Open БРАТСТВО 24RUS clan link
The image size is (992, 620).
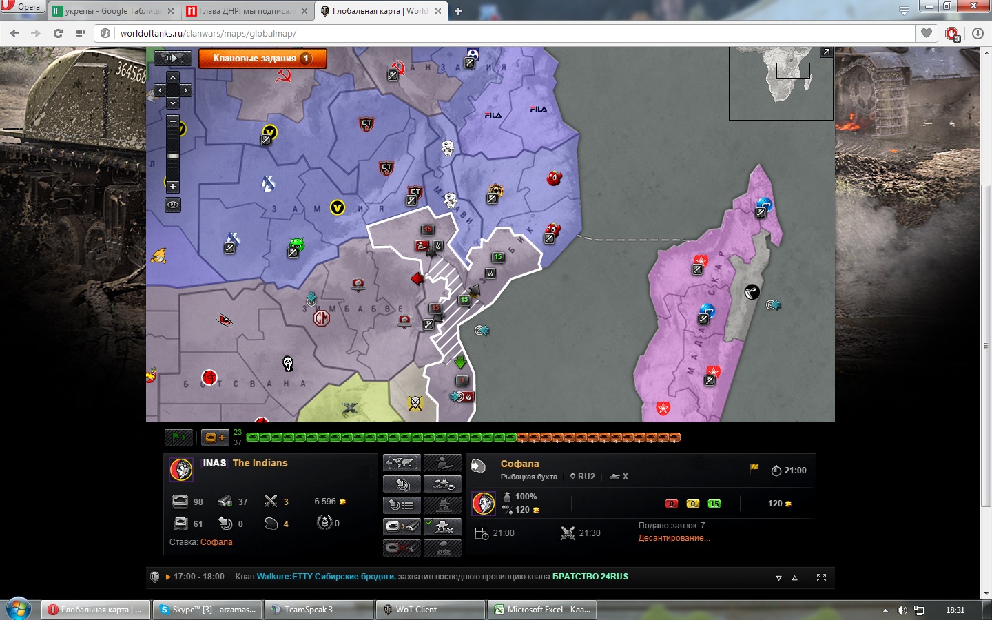pos(590,577)
